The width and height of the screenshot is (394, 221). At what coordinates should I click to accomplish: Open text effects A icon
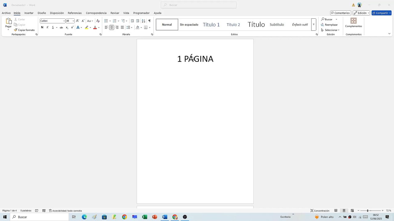tap(78, 28)
